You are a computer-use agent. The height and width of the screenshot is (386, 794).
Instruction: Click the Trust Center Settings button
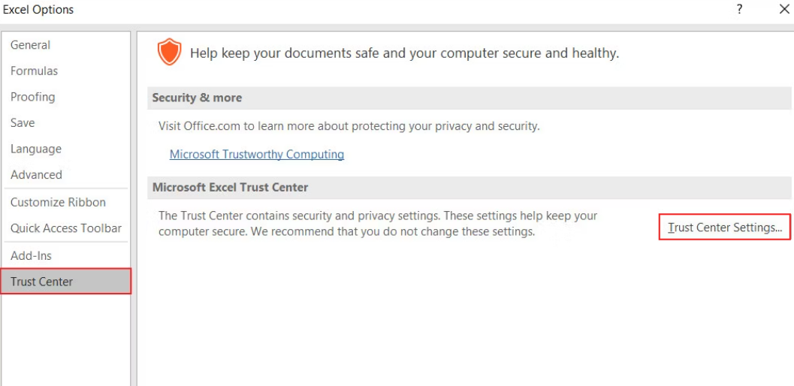pyautogui.click(x=725, y=228)
